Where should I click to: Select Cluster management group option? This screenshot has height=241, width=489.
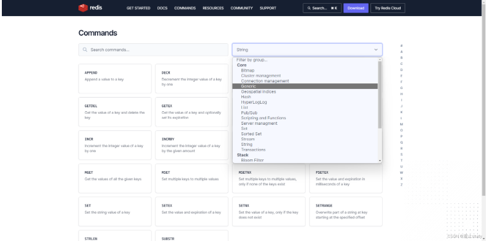[304, 76]
